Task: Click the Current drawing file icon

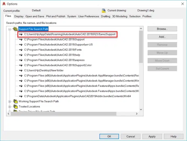Action: click(104, 11)
